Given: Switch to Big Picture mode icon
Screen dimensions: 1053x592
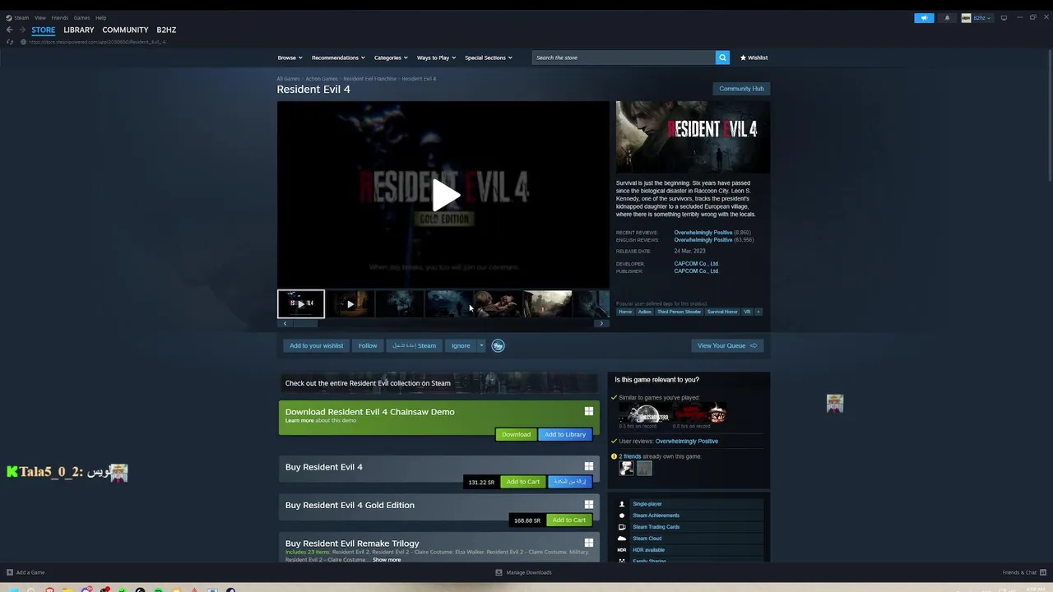Looking at the screenshot, I should click(1004, 17).
